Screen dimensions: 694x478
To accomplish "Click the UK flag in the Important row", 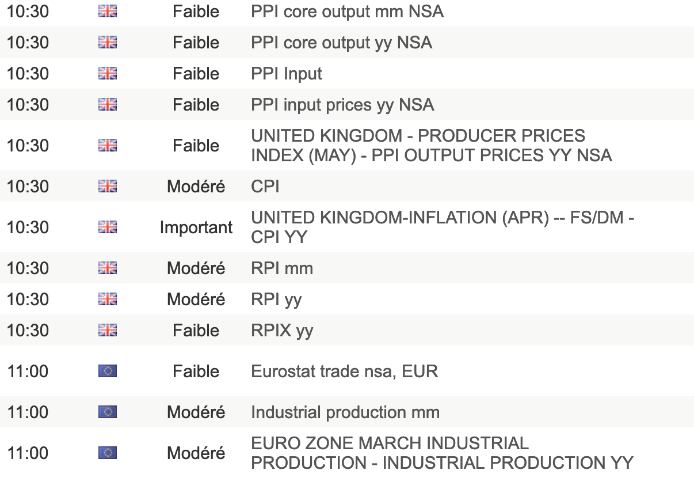I will pos(108,227).
